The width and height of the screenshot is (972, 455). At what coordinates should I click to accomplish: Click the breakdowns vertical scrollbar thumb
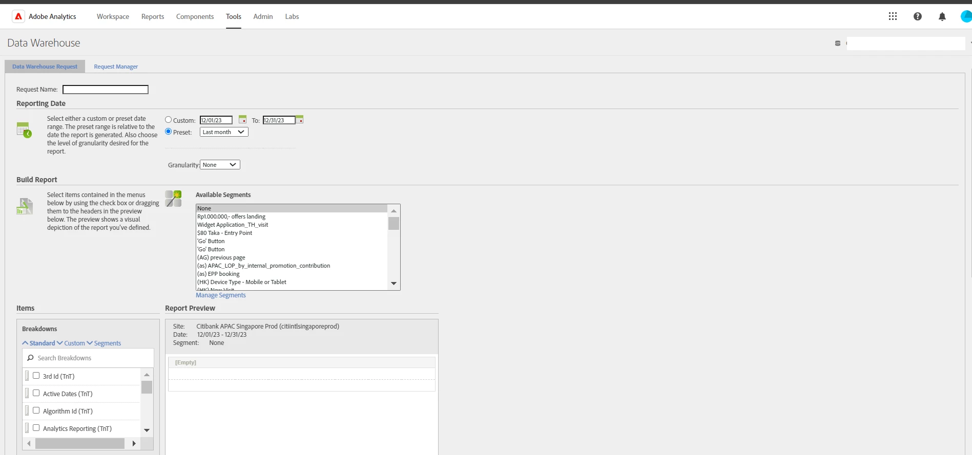(x=147, y=387)
